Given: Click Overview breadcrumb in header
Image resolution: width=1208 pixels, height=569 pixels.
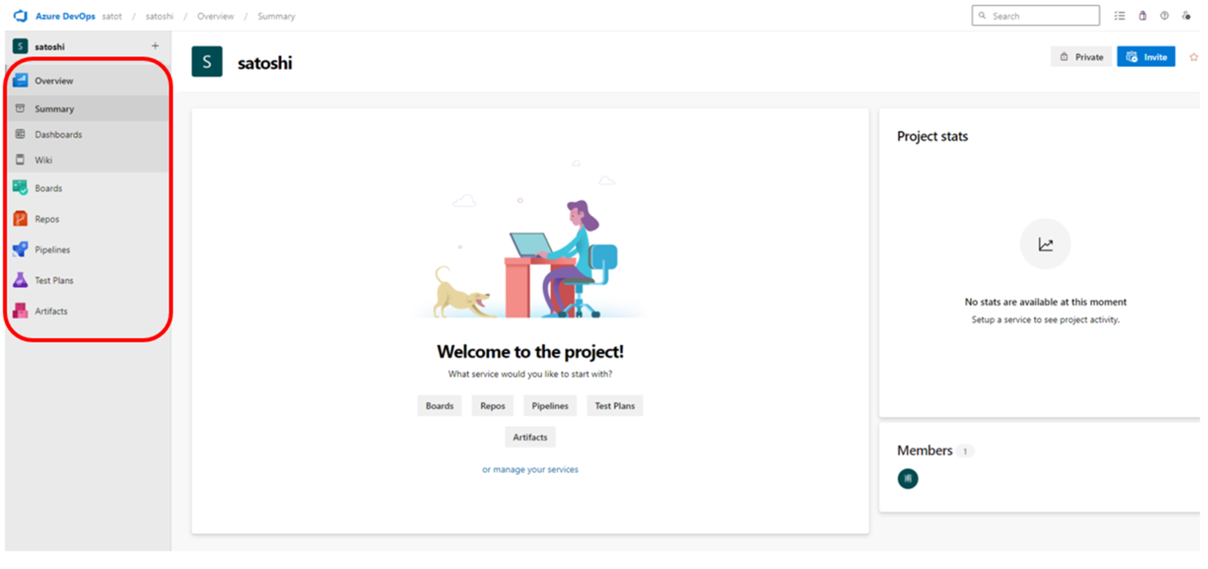Looking at the screenshot, I should point(216,16).
